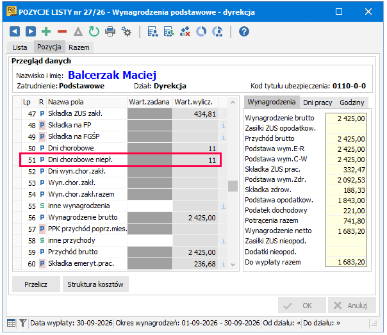This screenshot has width=387, height=335.
Task: Click Od działu status bar entry
Action: pos(282,323)
